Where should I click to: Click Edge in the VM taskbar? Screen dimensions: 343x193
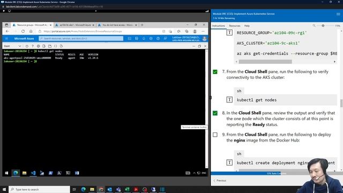point(16,173)
